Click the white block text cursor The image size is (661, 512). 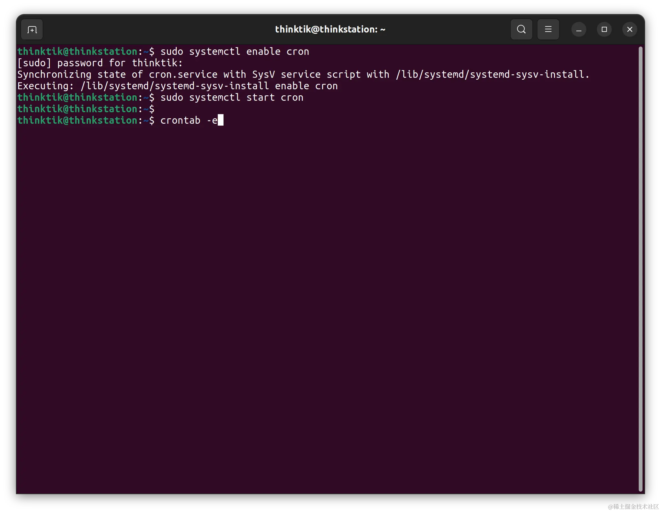point(221,120)
